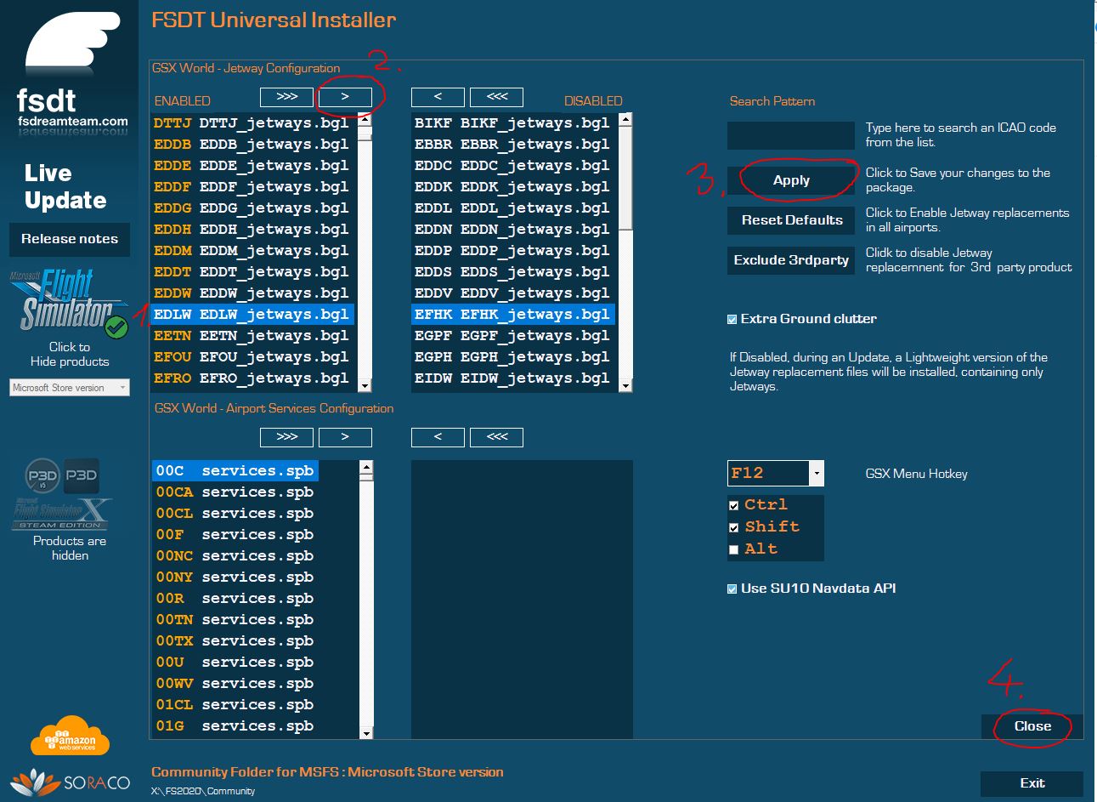The height and width of the screenshot is (802, 1097).
Task: Move all jetways to enabled with <<<
Action: coord(496,97)
